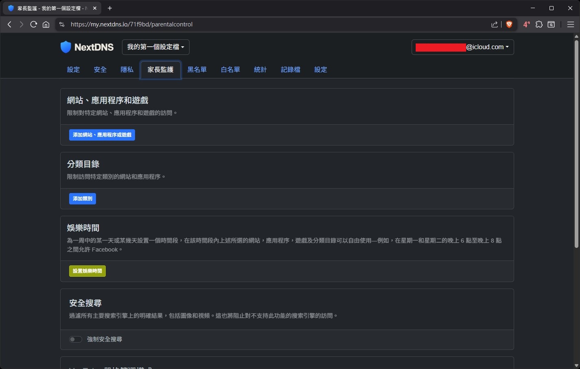The height and width of the screenshot is (369, 580).
Task: Click the 設置娛樂時間 button
Action: [87, 271]
